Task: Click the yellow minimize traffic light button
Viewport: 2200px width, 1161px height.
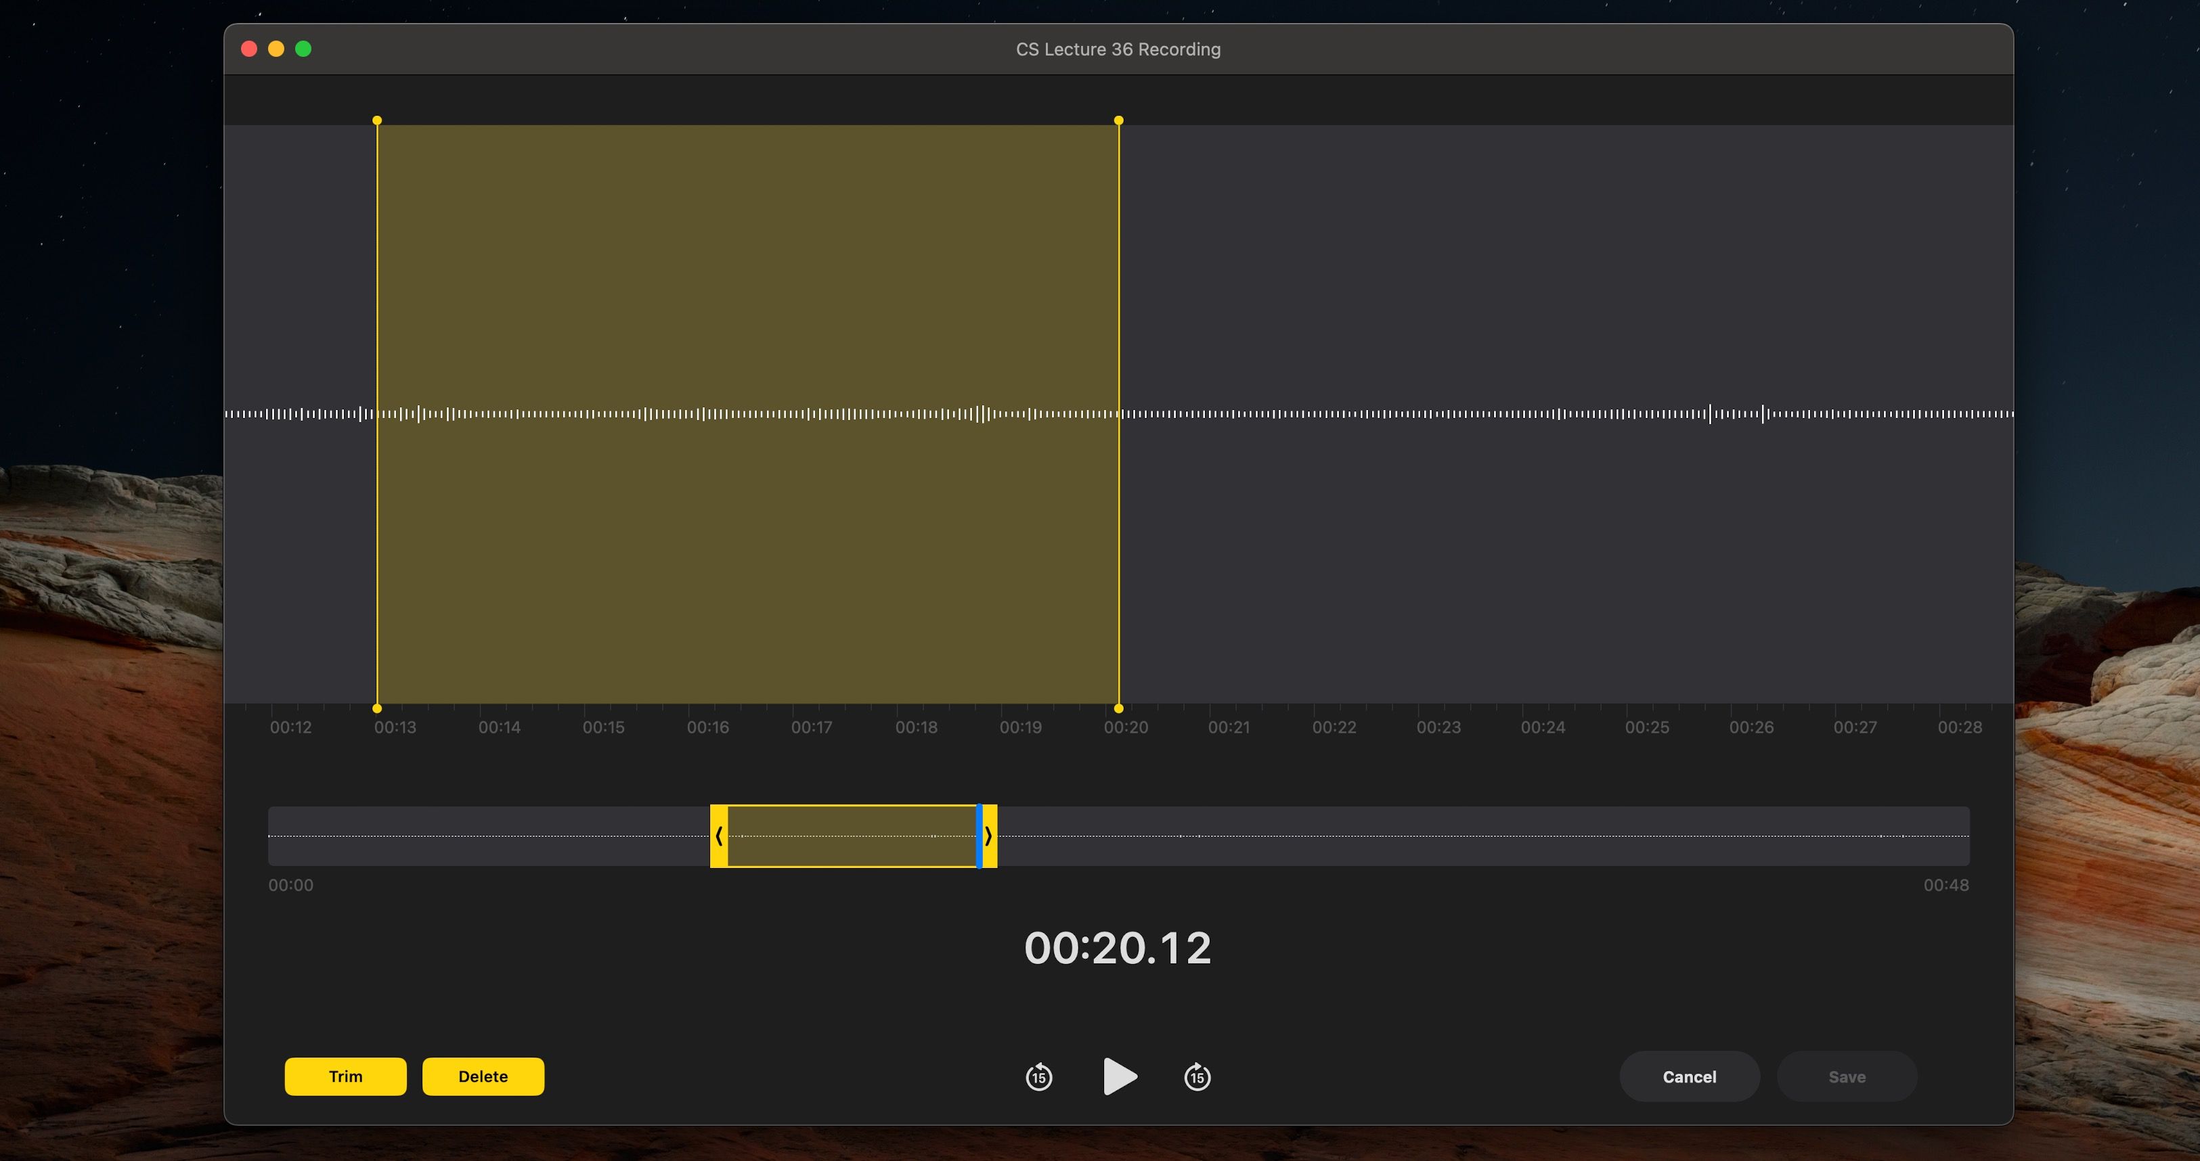Action: pos(276,49)
